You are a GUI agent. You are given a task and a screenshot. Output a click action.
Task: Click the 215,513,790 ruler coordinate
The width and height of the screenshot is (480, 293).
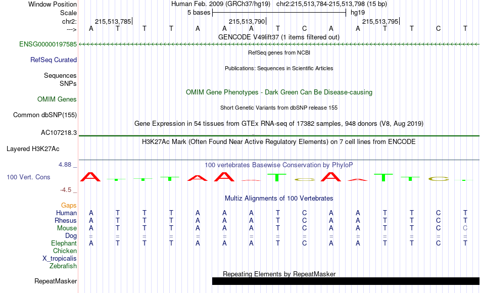tap(247, 21)
